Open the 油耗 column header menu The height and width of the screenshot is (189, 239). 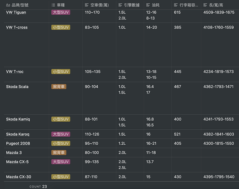click(x=158, y=5)
